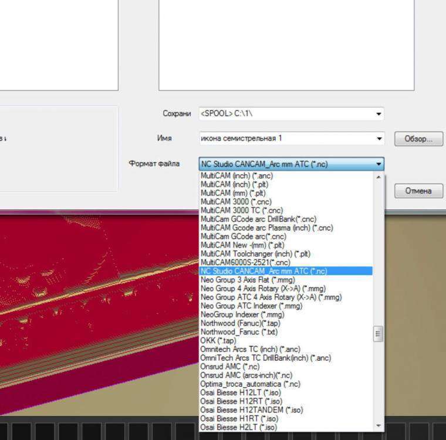The image size is (446, 440).
Task: Pick the OKK (*.tap) format
Action: click(x=218, y=340)
